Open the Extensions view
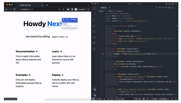 pos(94,31)
